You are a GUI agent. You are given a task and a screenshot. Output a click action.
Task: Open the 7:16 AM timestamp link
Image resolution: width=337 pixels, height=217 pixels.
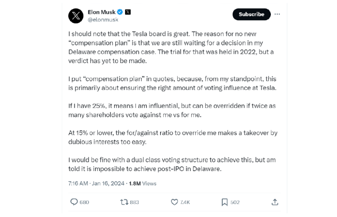coord(96,183)
